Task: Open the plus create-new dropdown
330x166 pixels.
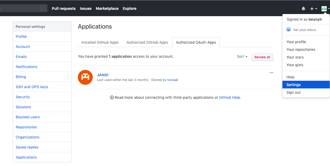Action: 314,9
